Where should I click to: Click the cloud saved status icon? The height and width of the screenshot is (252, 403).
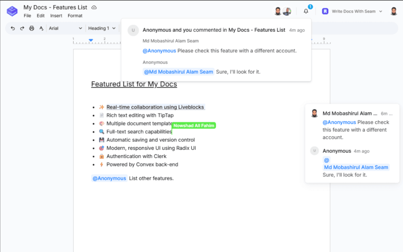(x=94, y=8)
